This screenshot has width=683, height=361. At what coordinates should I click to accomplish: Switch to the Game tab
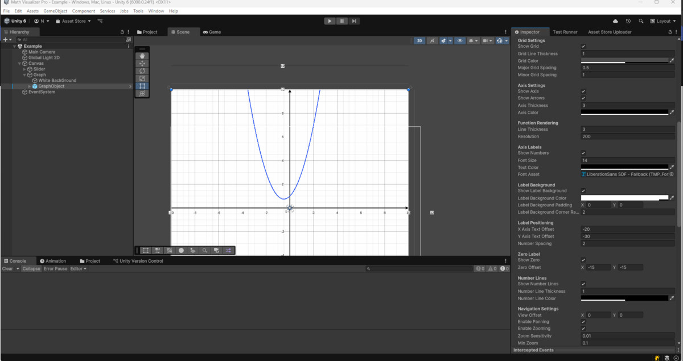[x=212, y=32]
